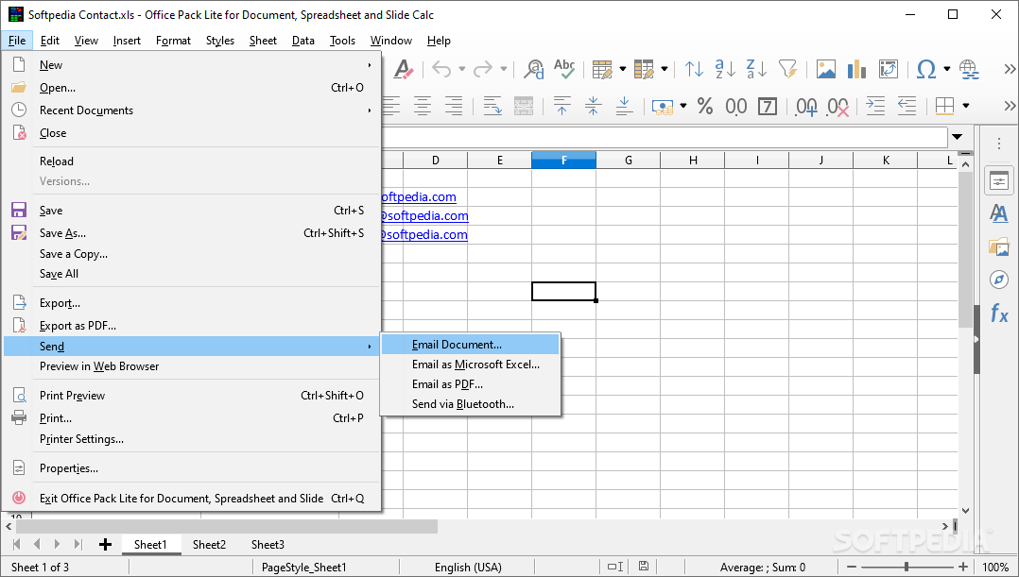Viewport: 1019px width, 577px height.
Task: Choose Email as PDF option
Action: (471, 384)
